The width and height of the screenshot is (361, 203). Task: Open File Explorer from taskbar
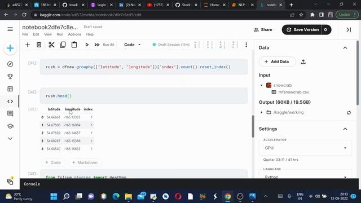tap(128, 196)
